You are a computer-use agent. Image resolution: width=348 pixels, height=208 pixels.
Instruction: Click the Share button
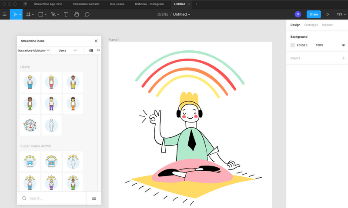314,14
